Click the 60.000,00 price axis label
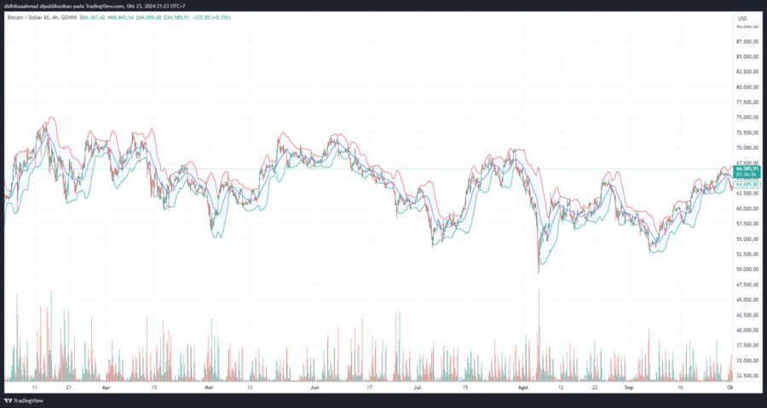 point(747,209)
